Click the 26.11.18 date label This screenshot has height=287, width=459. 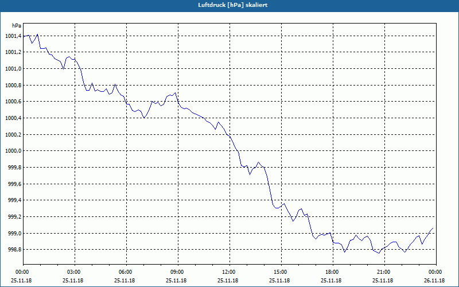(x=434, y=281)
